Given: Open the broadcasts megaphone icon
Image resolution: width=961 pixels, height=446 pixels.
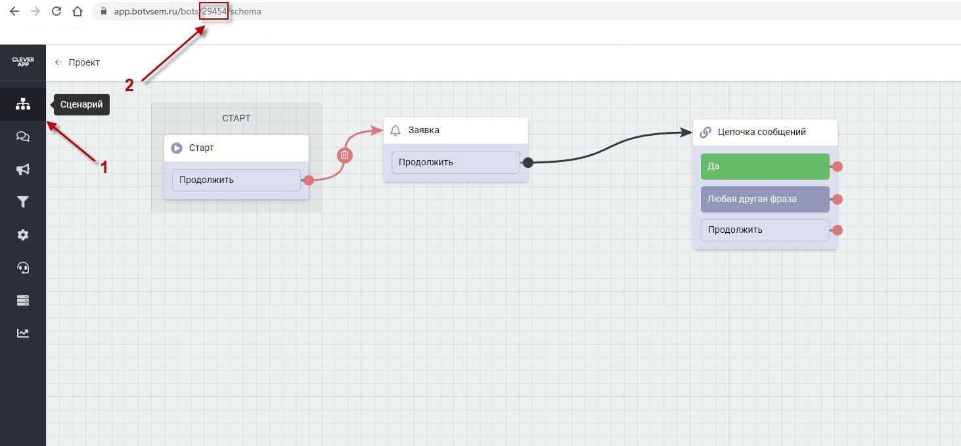Looking at the screenshot, I should click(22, 169).
